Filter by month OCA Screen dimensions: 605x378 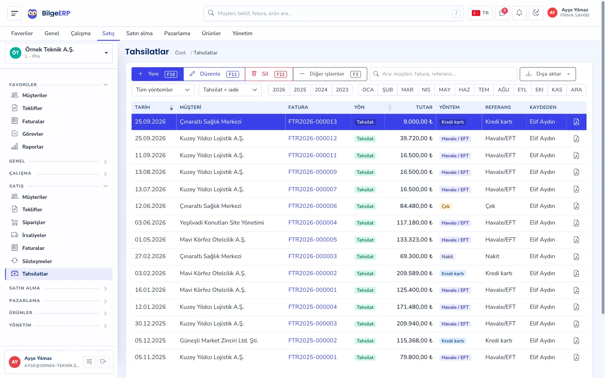point(368,90)
